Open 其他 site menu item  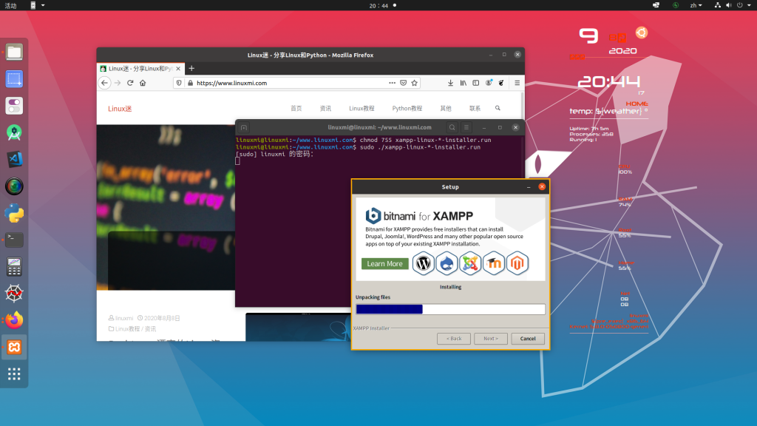[446, 109]
